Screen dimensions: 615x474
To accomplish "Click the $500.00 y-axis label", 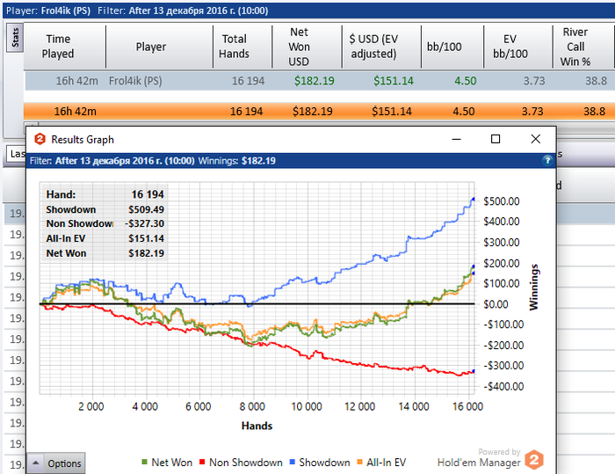I will coord(502,201).
